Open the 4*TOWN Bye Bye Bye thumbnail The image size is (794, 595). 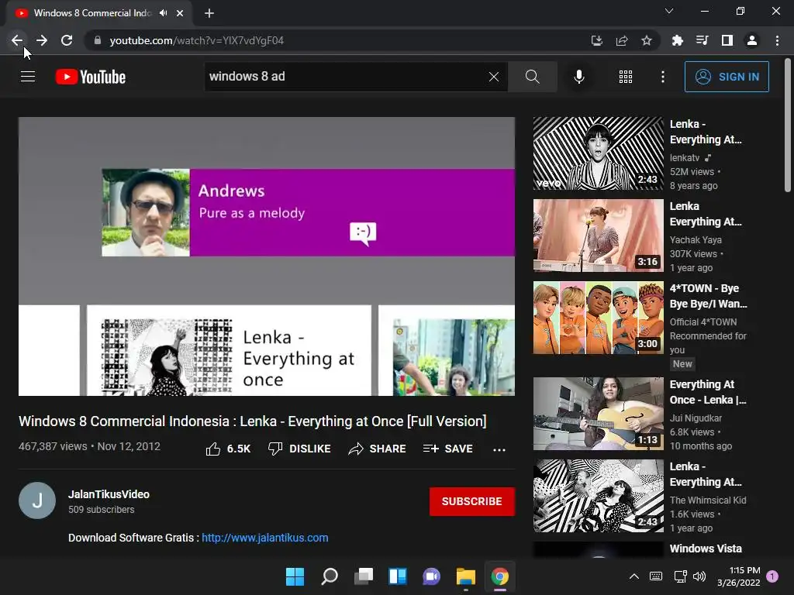click(x=598, y=318)
